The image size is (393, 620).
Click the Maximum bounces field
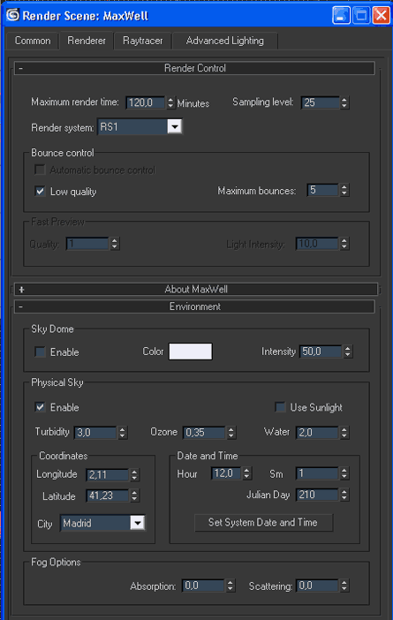pos(322,190)
